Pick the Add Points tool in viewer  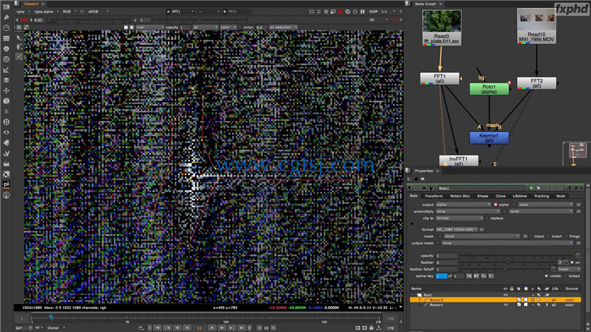(19, 47)
